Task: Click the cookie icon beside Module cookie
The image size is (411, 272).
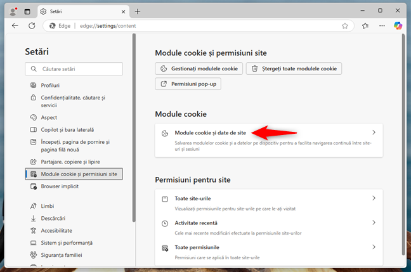Action: coord(165,134)
